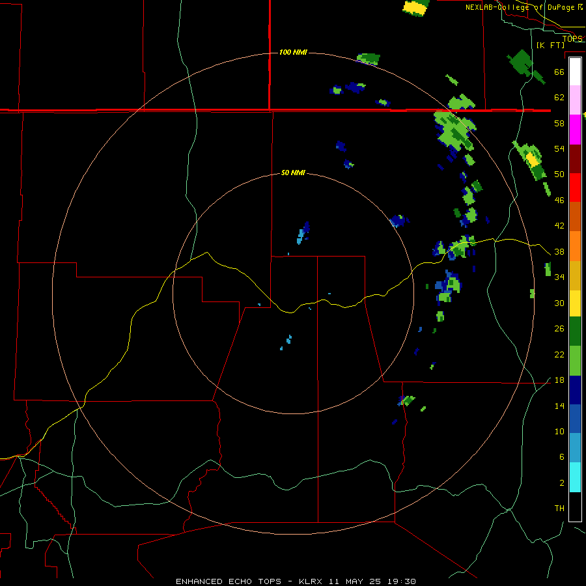
Task: Click the 'ENHANCED ECHO TOPS - KLRX' caption
Action: (x=248, y=581)
